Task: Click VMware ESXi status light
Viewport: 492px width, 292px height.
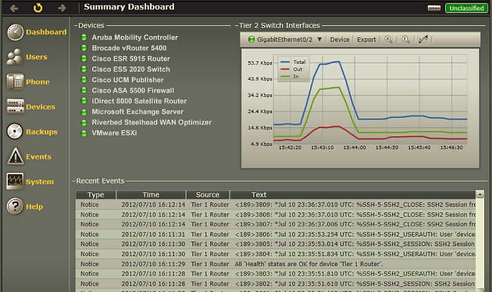Action: [84, 133]
